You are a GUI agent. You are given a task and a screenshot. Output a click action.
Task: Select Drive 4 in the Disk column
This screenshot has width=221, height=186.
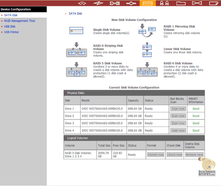point(72,130)
